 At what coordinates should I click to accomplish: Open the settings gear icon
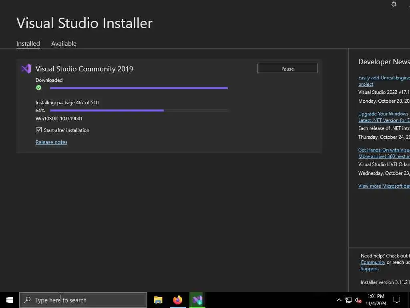pyautogui.click(x=394, y=4)
